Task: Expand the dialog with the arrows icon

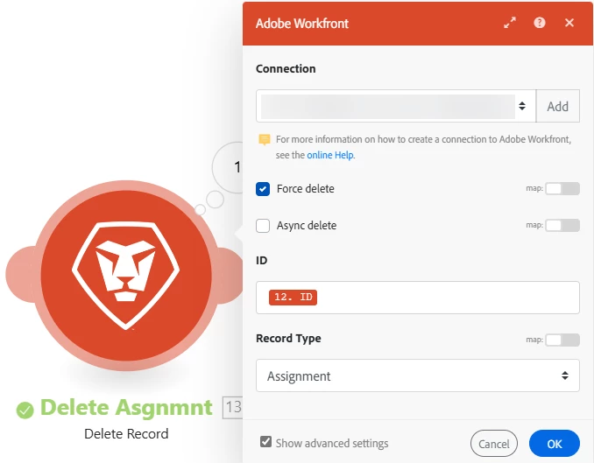Action: [510, 23]
